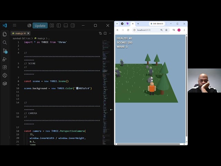Screen dimensions: 221x166
Task: Toggle the primary side bar
Action: 59,26
